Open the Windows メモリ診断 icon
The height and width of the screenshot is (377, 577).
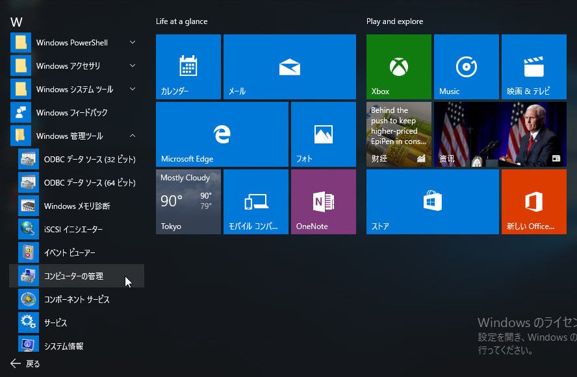pos(29,206)
